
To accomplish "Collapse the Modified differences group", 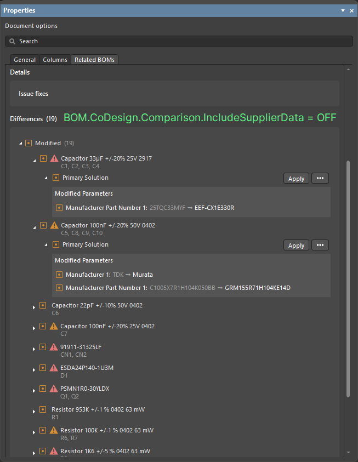I will (x=21, y=144).
